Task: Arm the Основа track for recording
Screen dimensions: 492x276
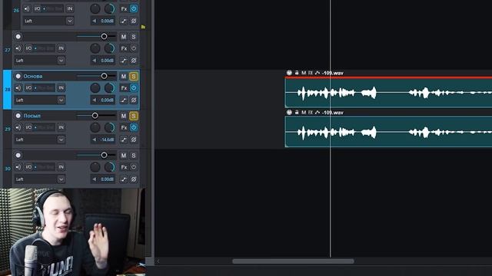Action: tap(18, 76)
